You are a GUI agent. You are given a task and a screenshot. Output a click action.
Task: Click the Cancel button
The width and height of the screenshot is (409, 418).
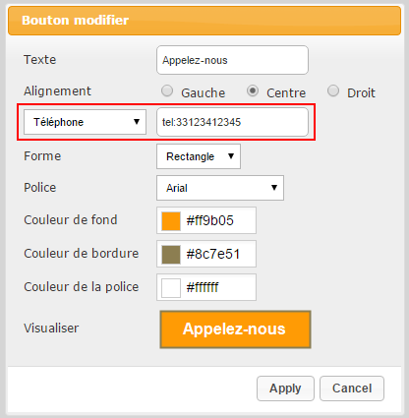(352, 388)
